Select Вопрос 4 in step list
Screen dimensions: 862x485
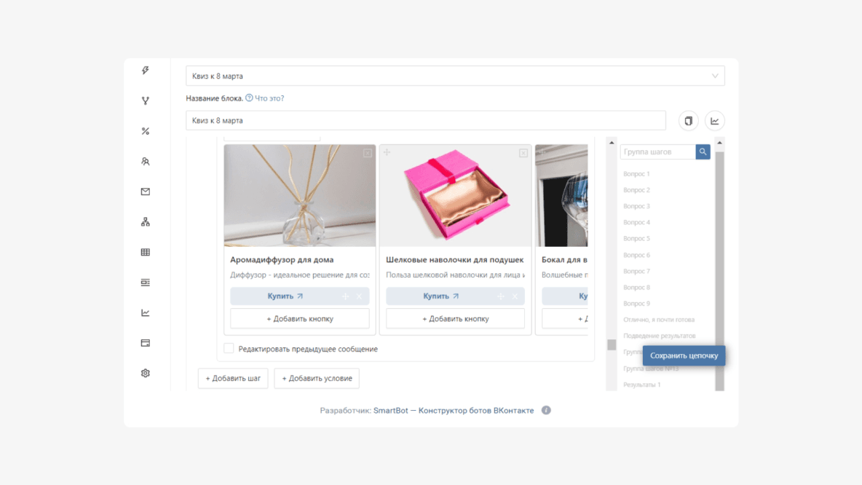(x=636, y=222)
